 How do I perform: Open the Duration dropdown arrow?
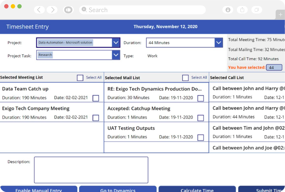218,43
